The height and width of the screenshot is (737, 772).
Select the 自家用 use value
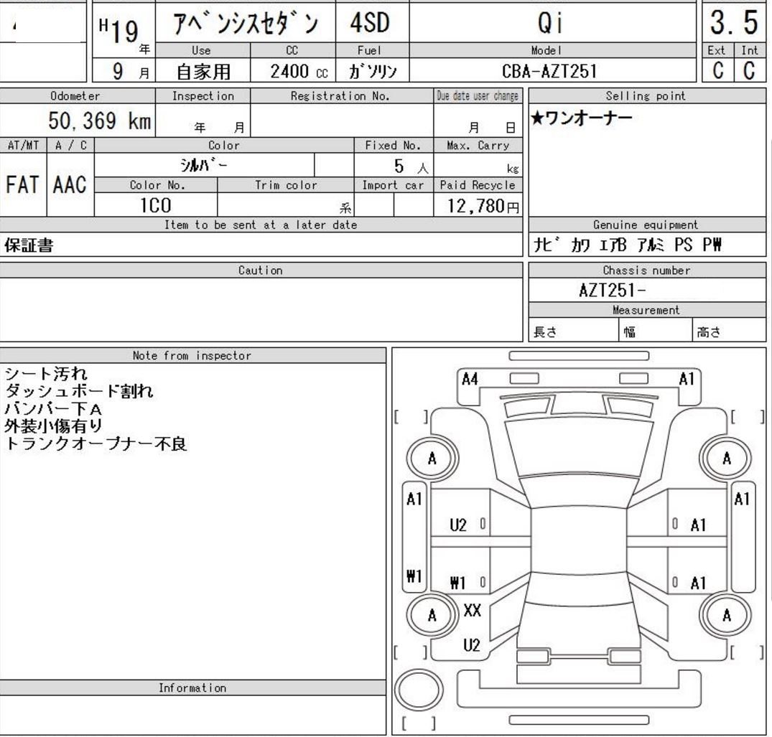[x=203, y=72]
